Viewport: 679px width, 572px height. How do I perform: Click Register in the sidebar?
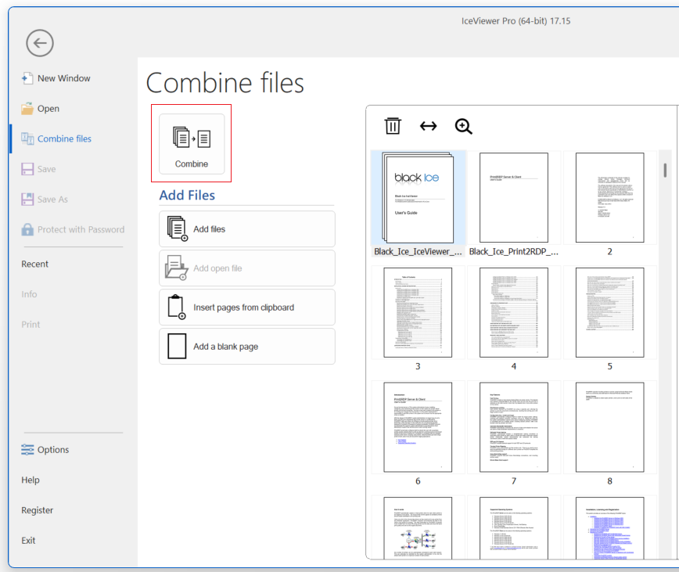pos(38,510)
